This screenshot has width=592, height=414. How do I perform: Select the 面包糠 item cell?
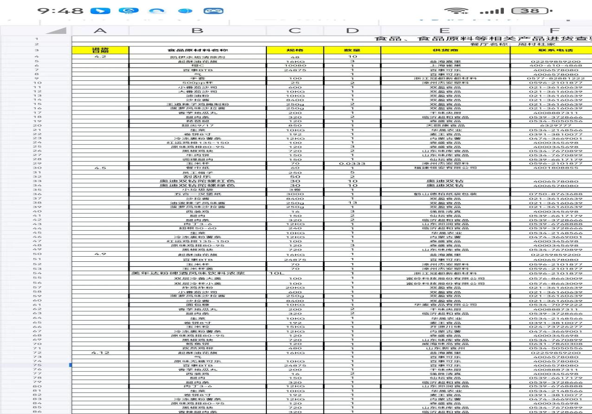[x=197, y=305]
